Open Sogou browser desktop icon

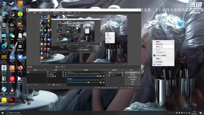4,91
